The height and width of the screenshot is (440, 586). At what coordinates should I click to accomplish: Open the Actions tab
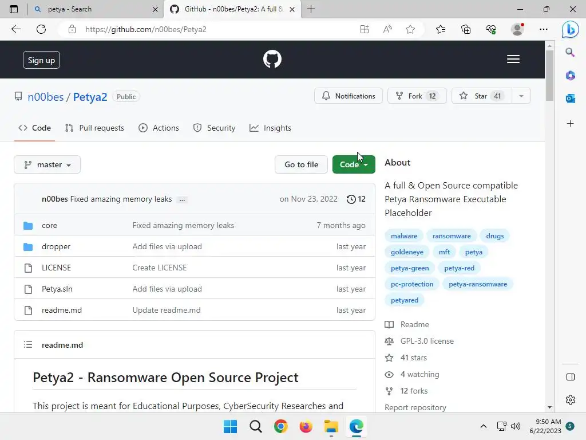[159, 128]
